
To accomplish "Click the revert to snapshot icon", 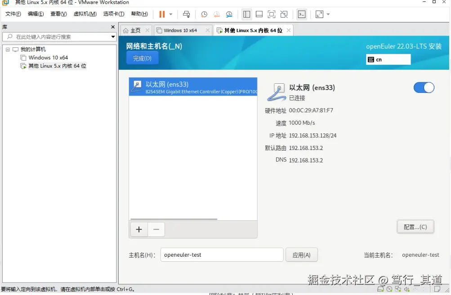I will (x=216, y=14).
